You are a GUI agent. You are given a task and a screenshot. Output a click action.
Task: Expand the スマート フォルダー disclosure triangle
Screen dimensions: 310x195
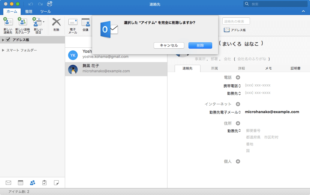[x=3, y=50]
